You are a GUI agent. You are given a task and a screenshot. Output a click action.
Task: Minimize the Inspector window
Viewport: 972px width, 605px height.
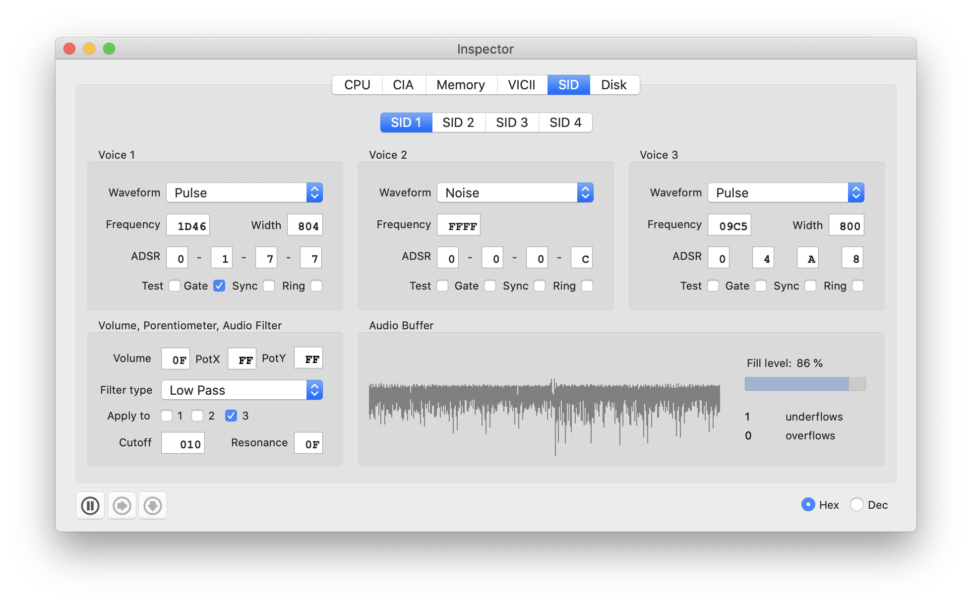pos(89,49)
